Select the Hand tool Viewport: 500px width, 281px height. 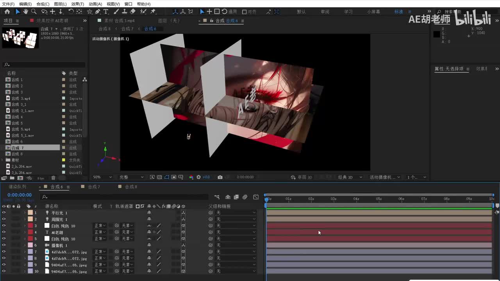[25, 12]
